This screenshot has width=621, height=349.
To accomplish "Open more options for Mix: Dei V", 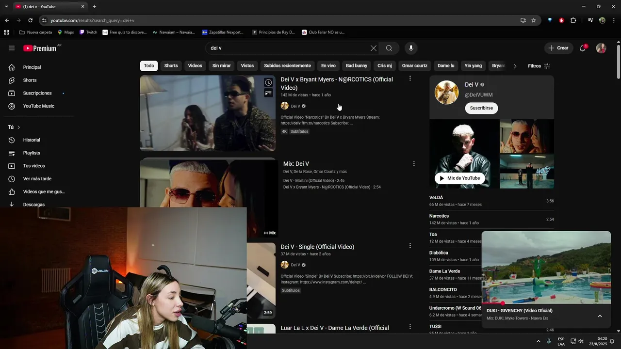I will point(414,163).
